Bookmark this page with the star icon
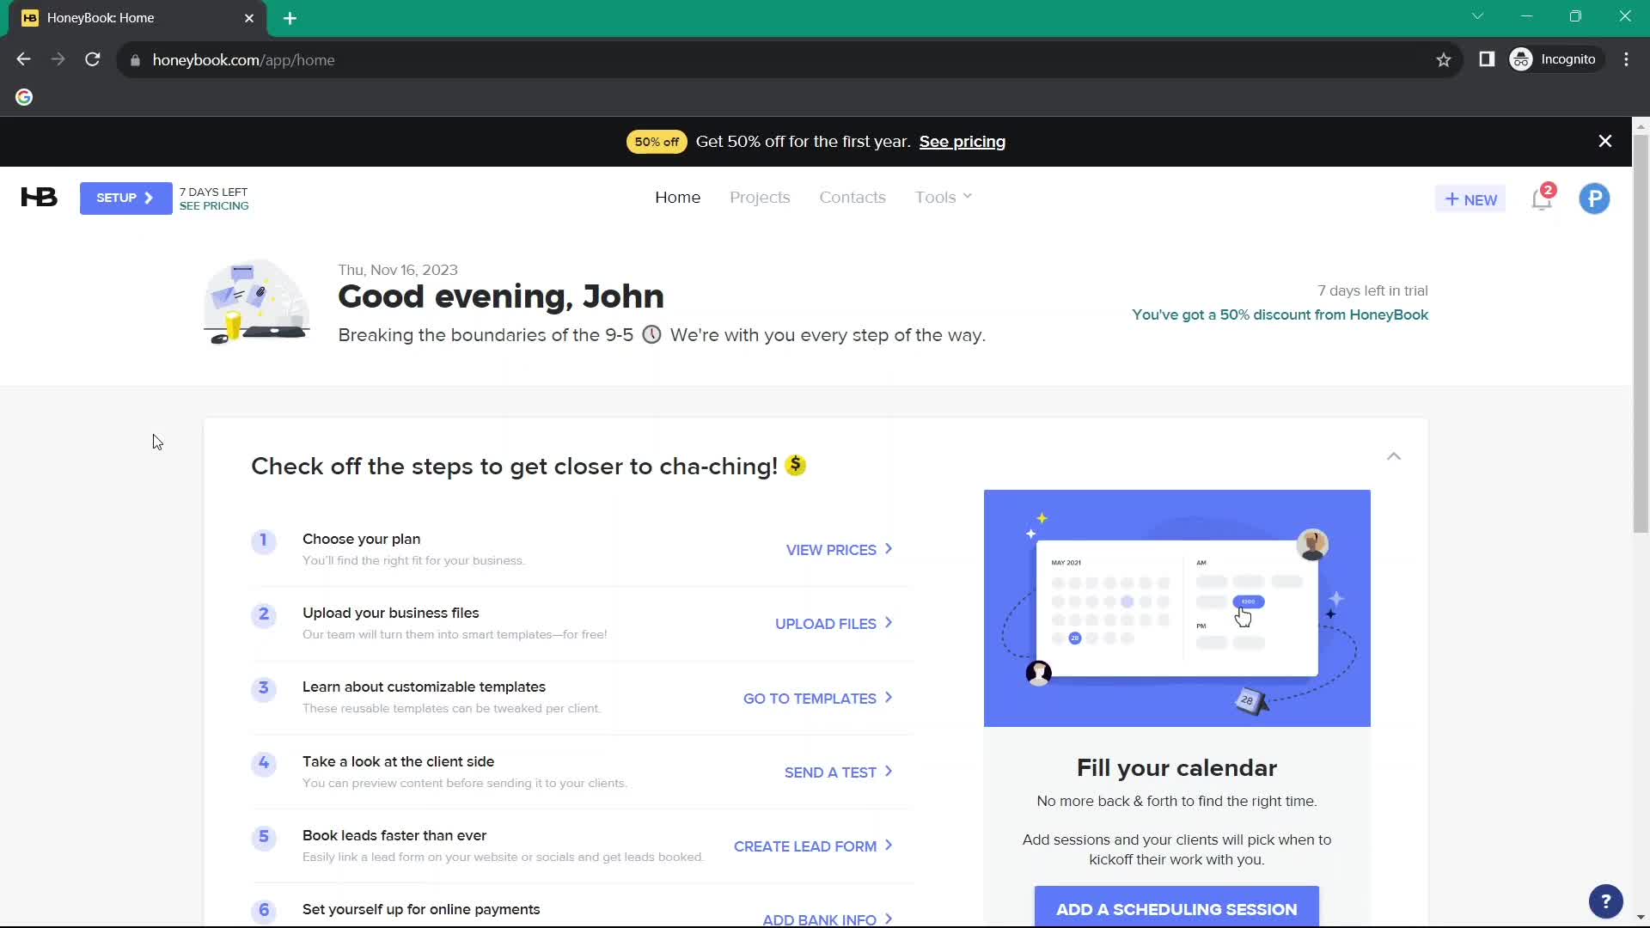The image size is (1650, 928). [x=1444, y=59]
